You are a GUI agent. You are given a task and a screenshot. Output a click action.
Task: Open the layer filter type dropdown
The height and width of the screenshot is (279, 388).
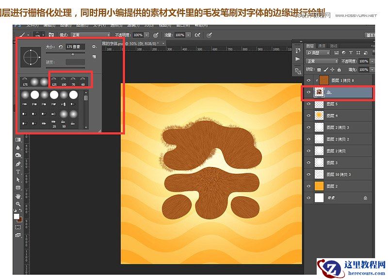[x=317, y=52]
